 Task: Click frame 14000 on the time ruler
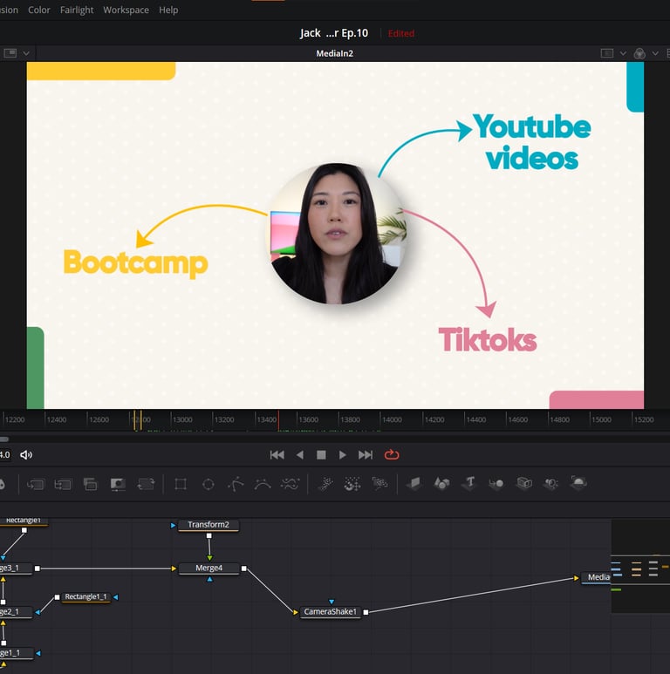[392, 419]
